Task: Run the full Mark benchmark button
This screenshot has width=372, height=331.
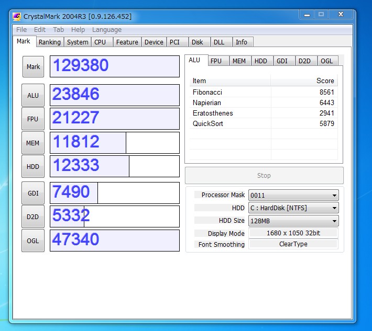Action: tap(33, 67)
